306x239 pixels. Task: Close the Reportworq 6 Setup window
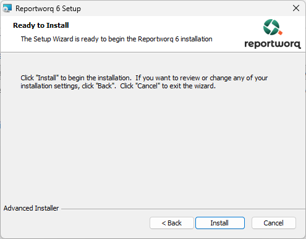coord(296,8)
